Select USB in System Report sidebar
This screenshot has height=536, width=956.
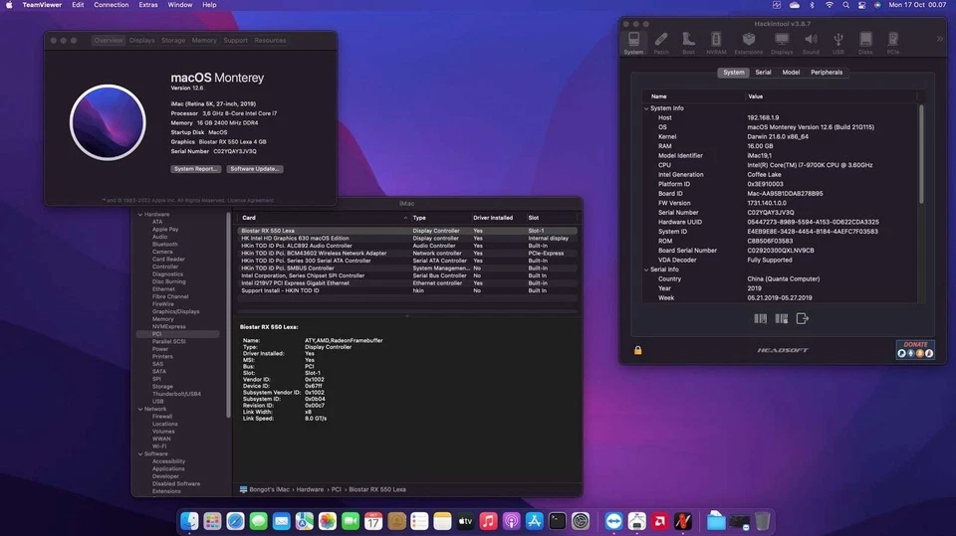(x=158, y=402)
